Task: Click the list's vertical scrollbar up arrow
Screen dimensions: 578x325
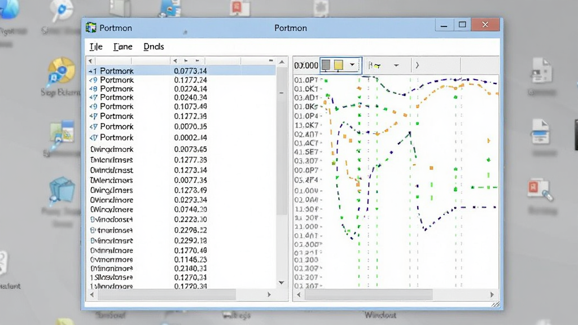Action: (x=282, y=62)
